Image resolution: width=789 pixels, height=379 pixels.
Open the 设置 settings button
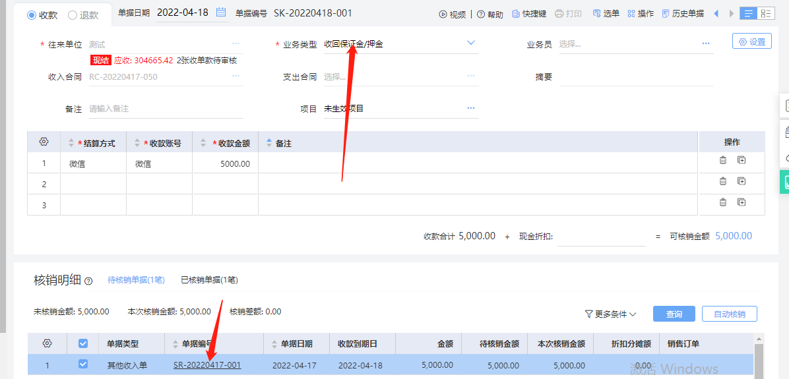pyautogui.click(x=752, y=42)
